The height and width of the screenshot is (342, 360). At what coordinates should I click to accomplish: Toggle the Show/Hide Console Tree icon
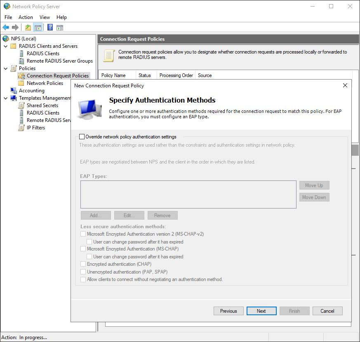tap(38, 28)
